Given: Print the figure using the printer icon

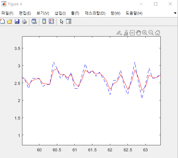Looking at the screenshot, I should pyautogui.click(x=24, y=21).
